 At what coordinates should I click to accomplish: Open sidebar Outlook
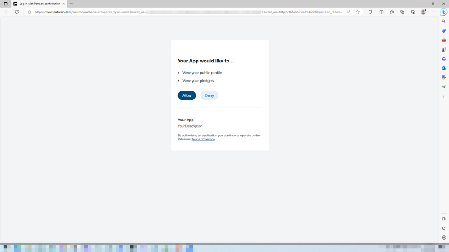coord(444,68)
